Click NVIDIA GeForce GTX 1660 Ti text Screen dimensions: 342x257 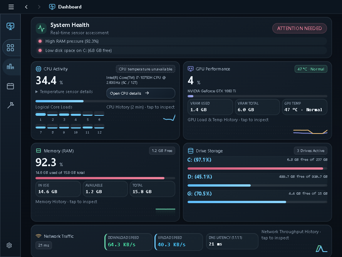pos(212,91)
